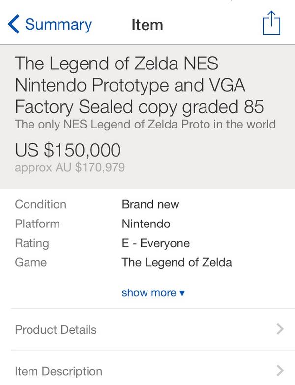Select the Legend of Zelda listing title
The image size is (295, 385).
point(139,85)
